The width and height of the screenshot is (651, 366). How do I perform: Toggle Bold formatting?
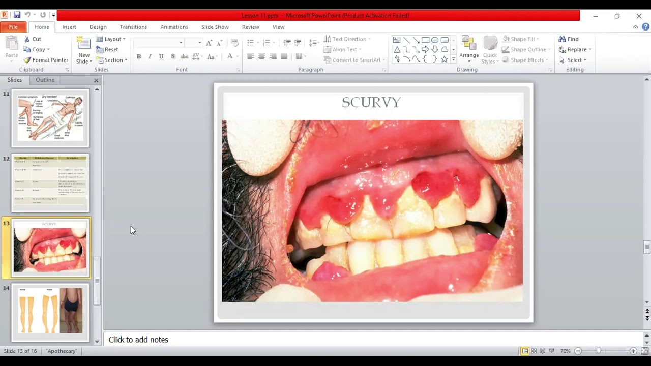click(139, 56)
